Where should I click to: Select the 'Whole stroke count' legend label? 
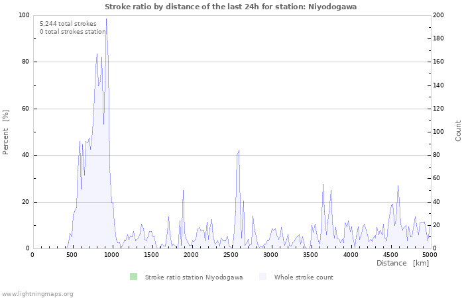coord(304,277)
